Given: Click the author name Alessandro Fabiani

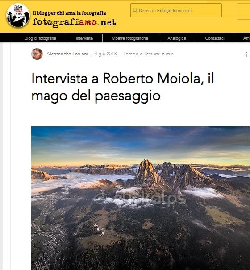Looking at the screenshot, I should point(67,54).
